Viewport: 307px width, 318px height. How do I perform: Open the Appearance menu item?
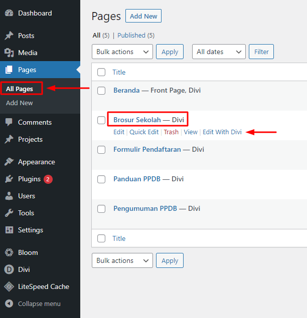click(40, 162)
